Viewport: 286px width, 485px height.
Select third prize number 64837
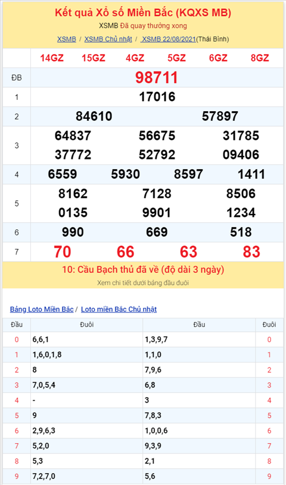[x=73, y=136]
